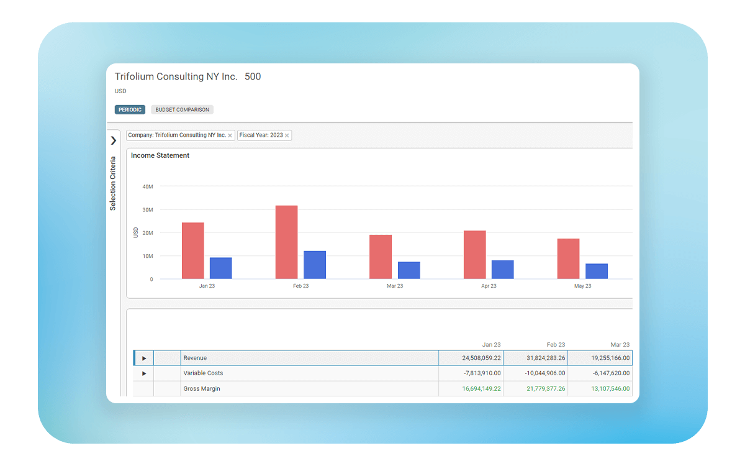The image size is (745, 466).
Task: Click the Gross Margin value for Feb 23
Action: click(x=535, y=388)
